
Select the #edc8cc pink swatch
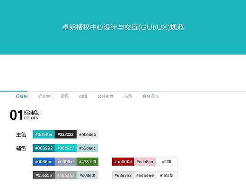[x=145, y=162]
